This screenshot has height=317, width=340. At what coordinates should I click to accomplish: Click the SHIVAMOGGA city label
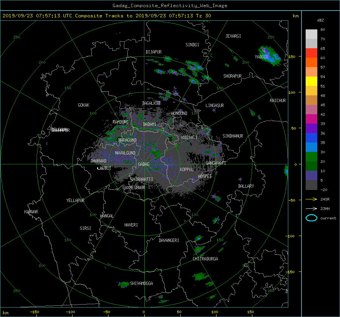coord(141,283)
